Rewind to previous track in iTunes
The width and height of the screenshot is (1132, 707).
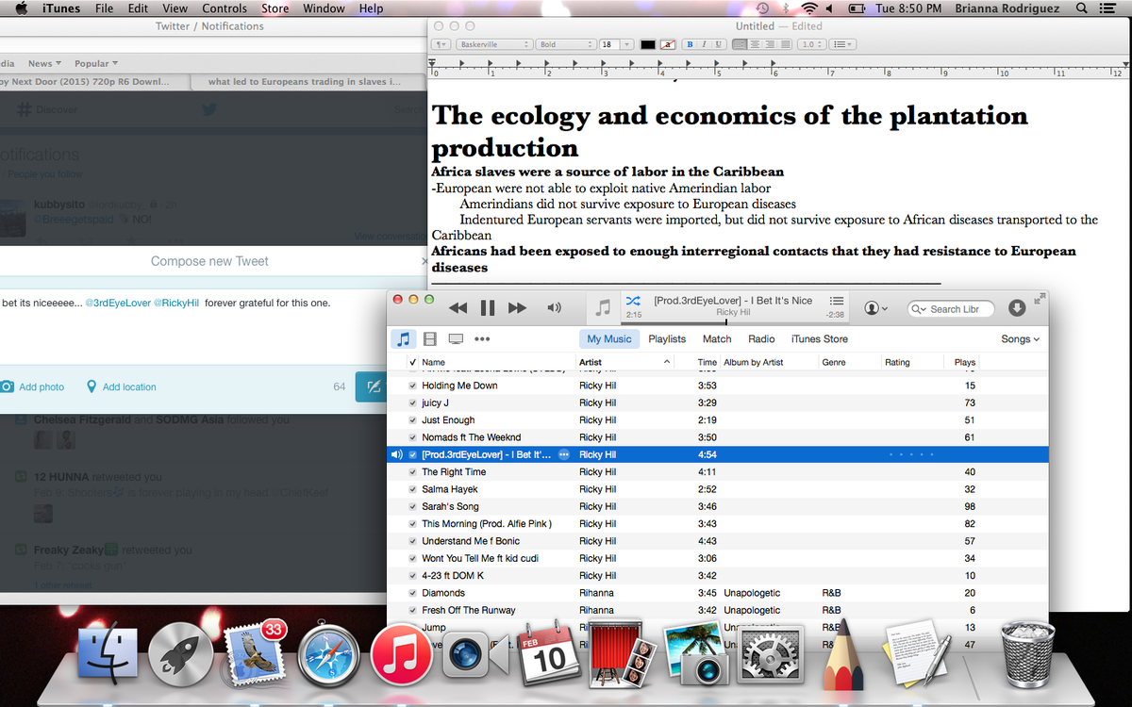tap(458, 308)
